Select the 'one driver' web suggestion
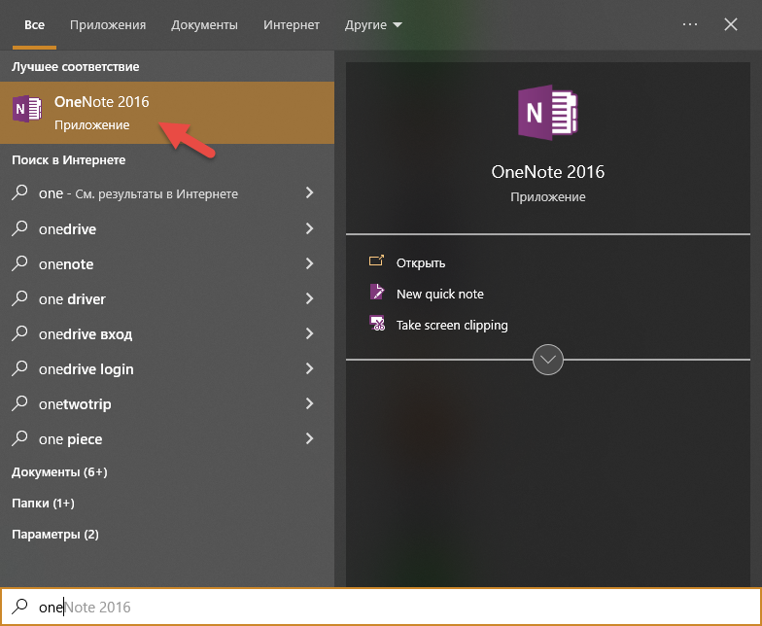The image size is (762, 626). pos(167,298)
